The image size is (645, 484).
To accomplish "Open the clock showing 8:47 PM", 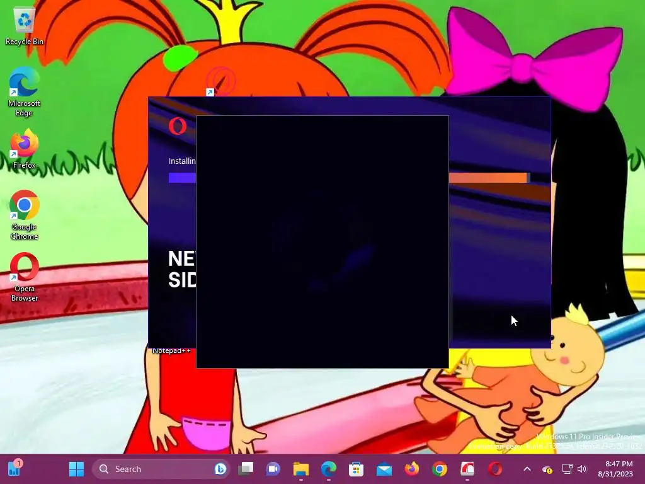I will (x=615, y=469).
